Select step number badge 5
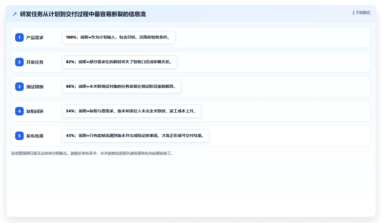The width and height of the screenshot is (382, 223). click(x=19, y=136)
